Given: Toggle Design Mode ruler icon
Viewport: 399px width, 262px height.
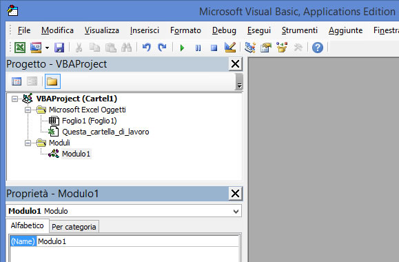Looking at the screenshot, I should (x=230, y=48).
